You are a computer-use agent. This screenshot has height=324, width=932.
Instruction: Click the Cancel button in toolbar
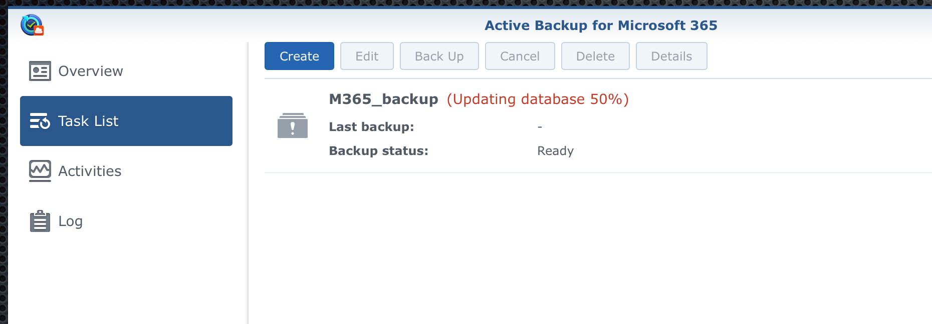[520, 56]
